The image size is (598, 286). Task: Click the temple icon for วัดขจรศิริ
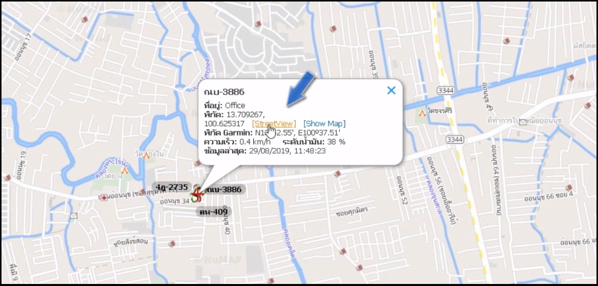coord(422,113)
